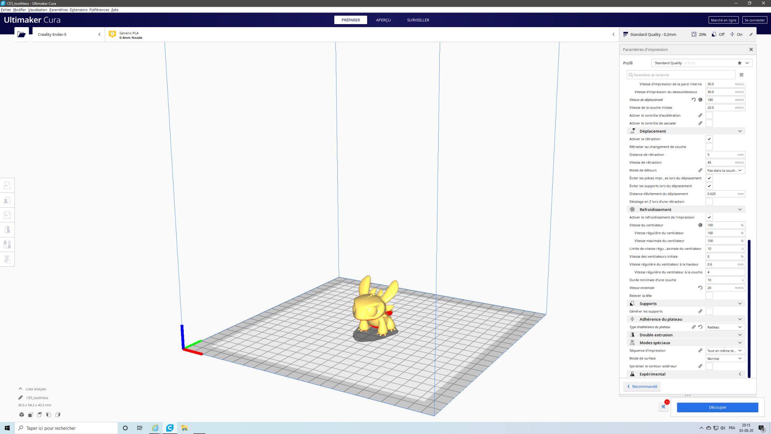This screenshot has width=771, height=434.
Task: Click the star icon in the Profil field
Action: (x=739, y=63)
